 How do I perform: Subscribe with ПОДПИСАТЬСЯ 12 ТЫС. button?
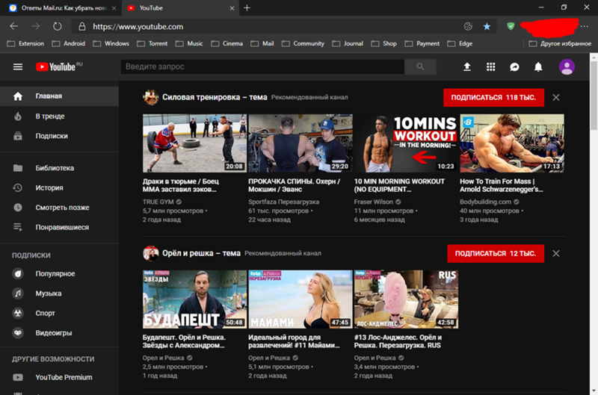[496, 253]
